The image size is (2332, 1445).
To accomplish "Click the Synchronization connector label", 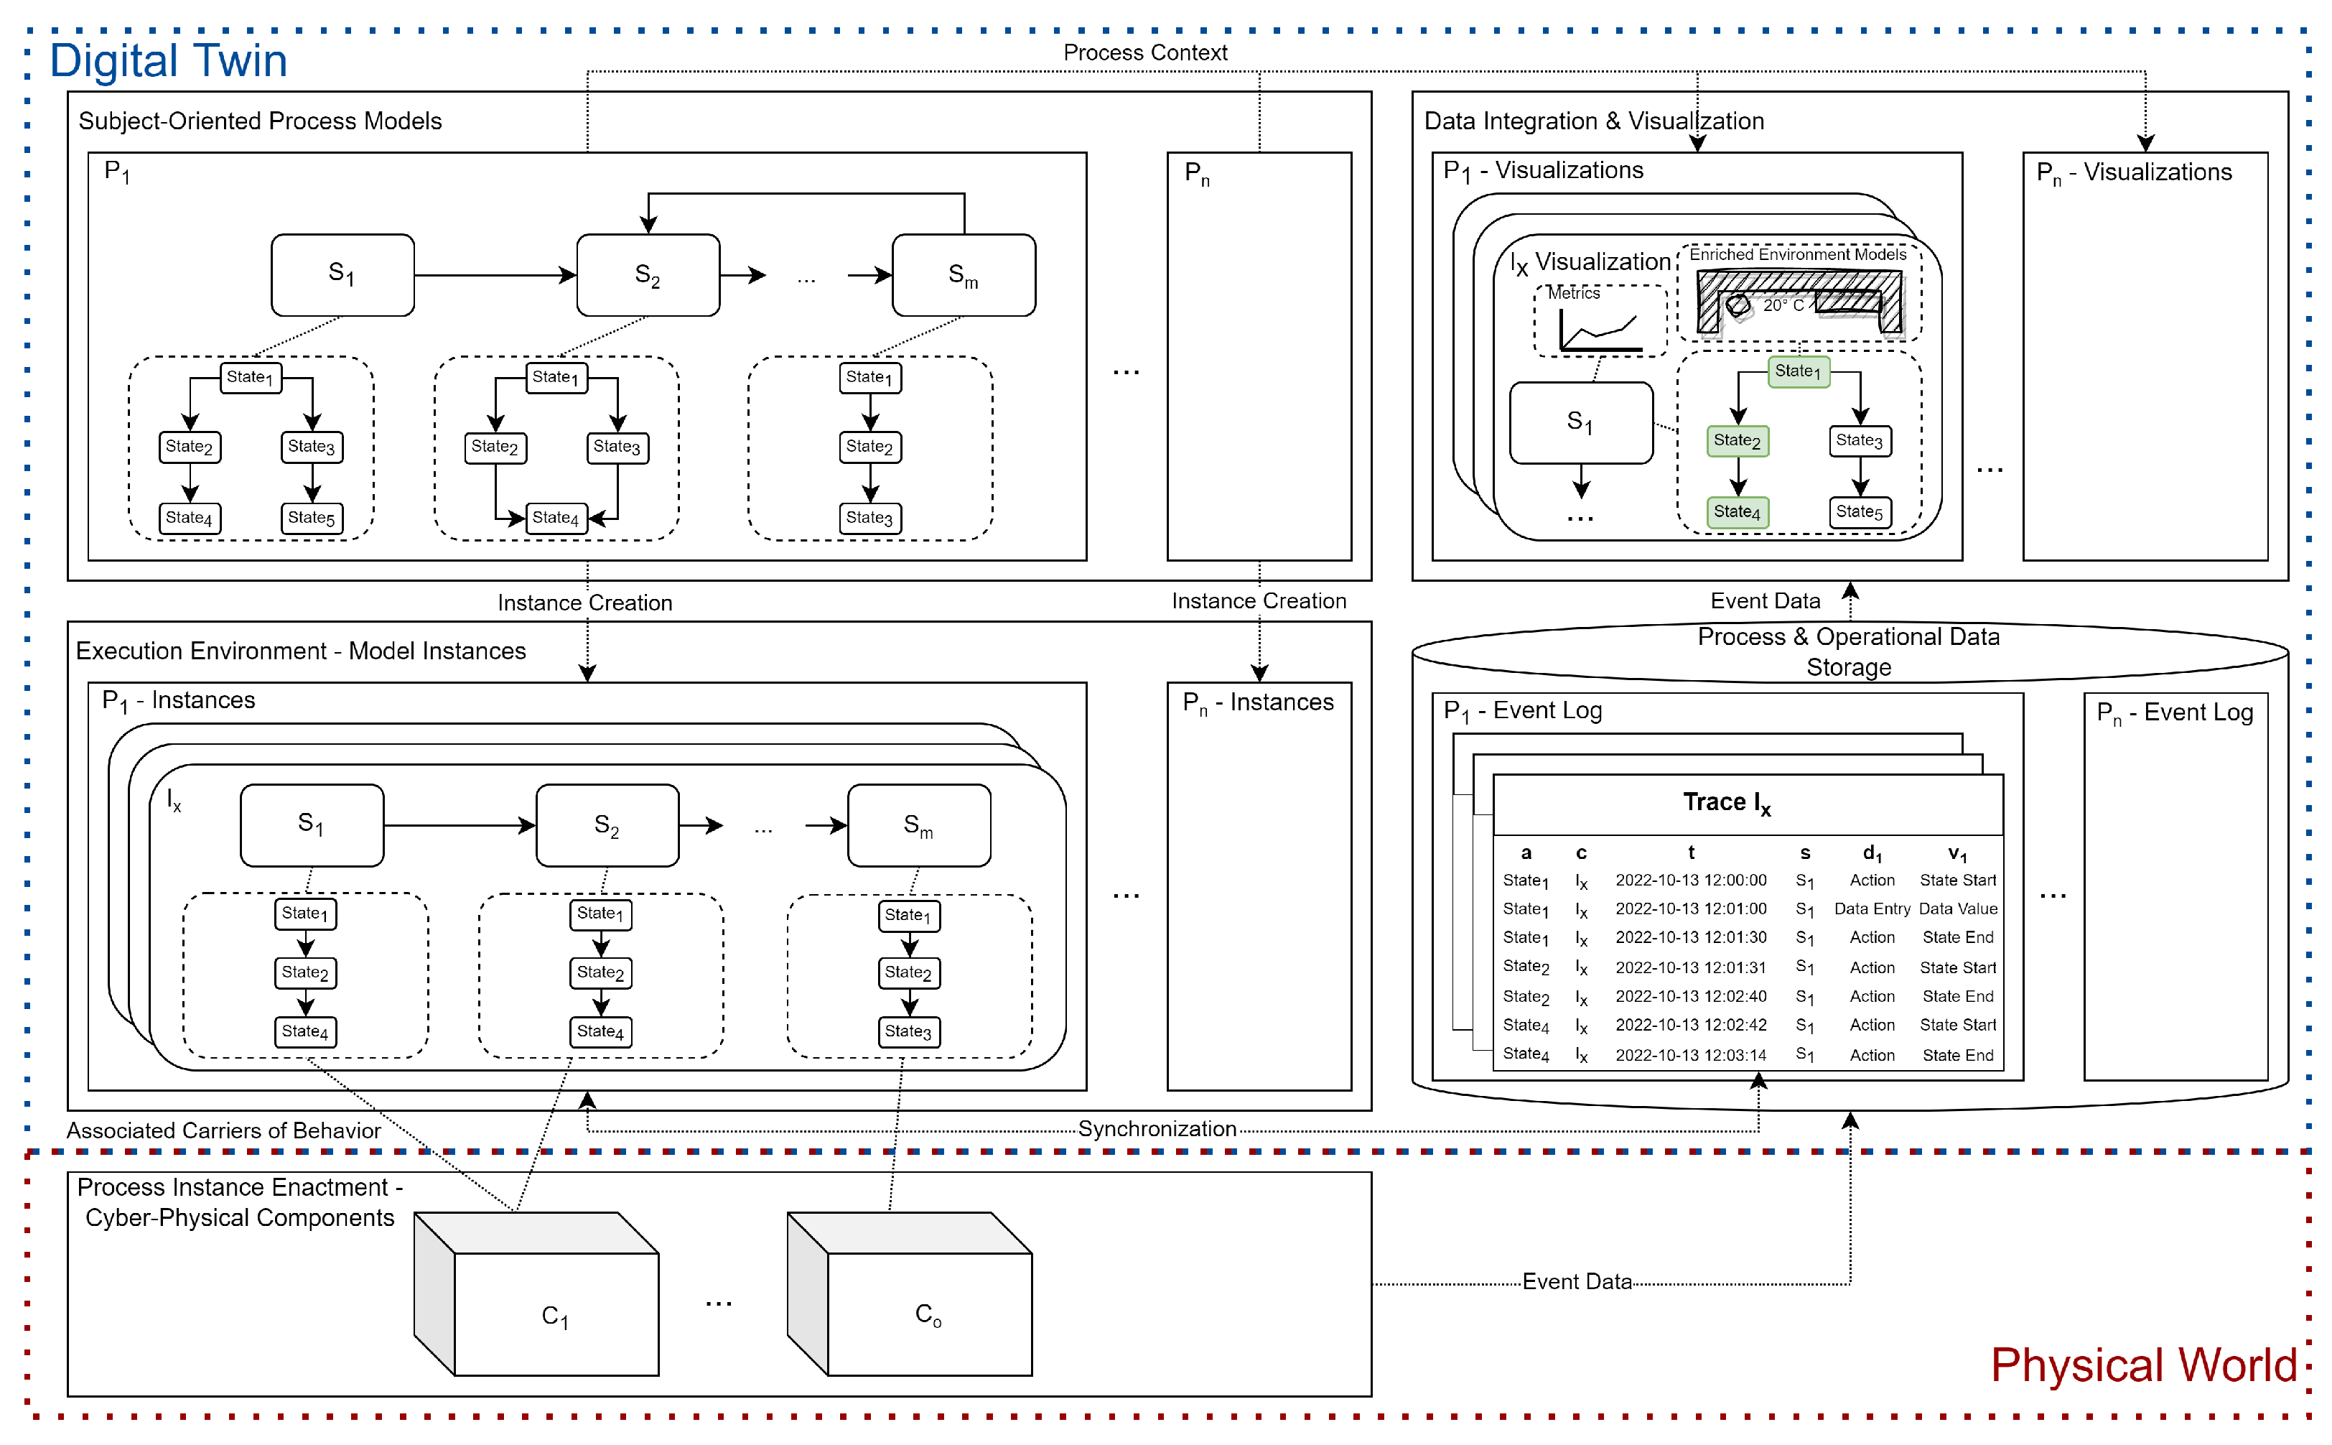I will (x=1157, y=1129).
